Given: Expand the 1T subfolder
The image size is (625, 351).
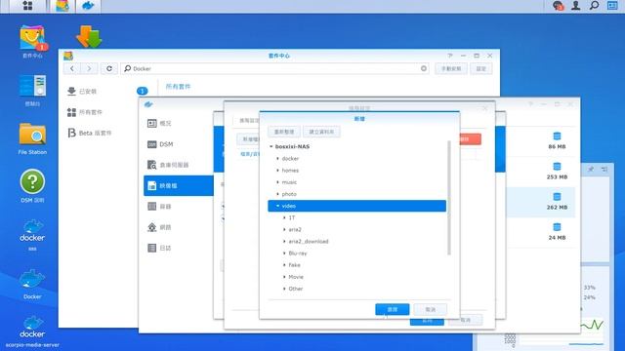Looking at the screenshot, I should pyautogui.click(x=284, y=217).
